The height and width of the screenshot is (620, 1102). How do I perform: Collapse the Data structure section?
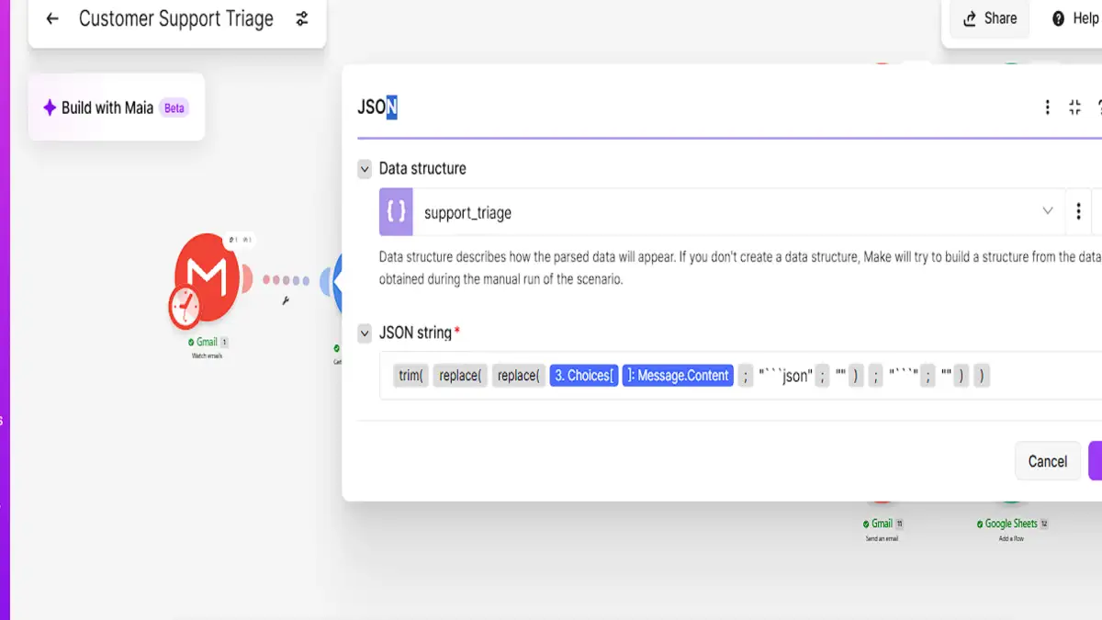click(365, 168)
